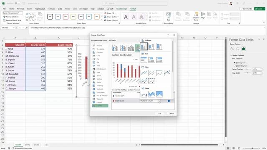Click the Align objects button
Viewport: 267px width, 150px height.
pos(203,16)
